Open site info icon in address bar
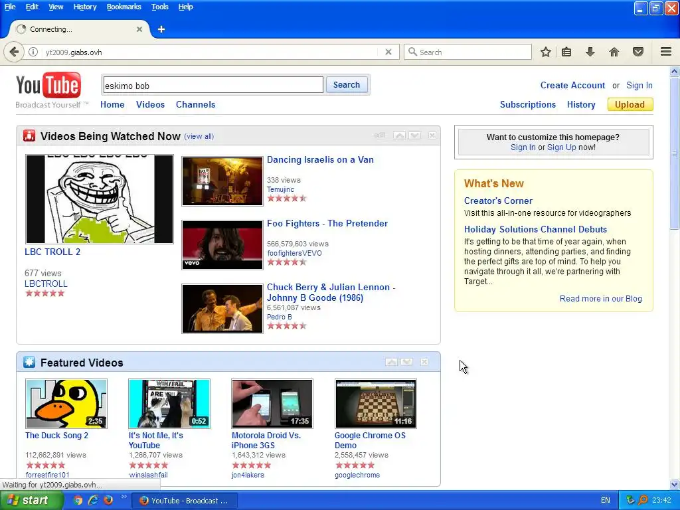The image size is (680, 510). click(x=33, y=52)
